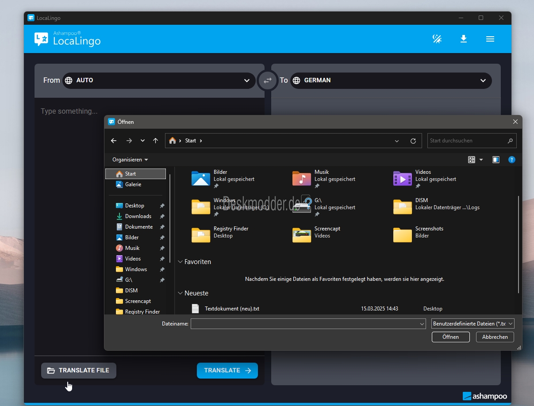
Task: Open the LocaLingo hamburger menu
Action: click(490, 39)
